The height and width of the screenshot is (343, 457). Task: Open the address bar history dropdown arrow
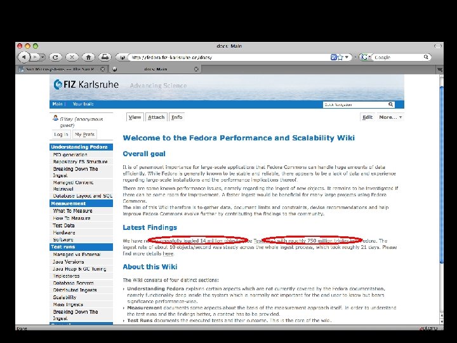click(347, 57)
